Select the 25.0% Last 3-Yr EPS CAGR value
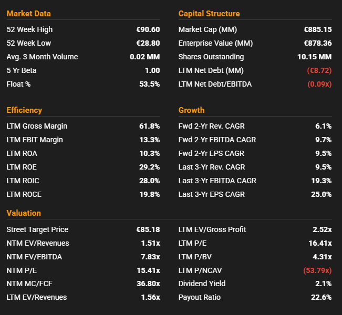 (x=320, y=194)
